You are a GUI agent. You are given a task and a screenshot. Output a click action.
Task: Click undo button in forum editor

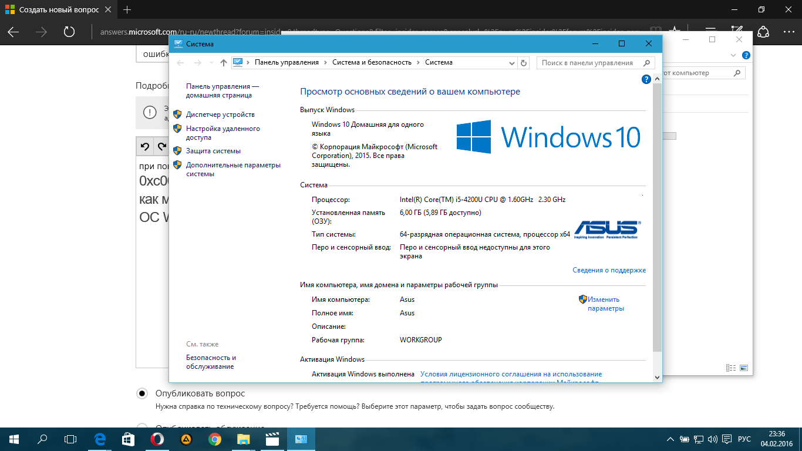[x=144, y=146]
